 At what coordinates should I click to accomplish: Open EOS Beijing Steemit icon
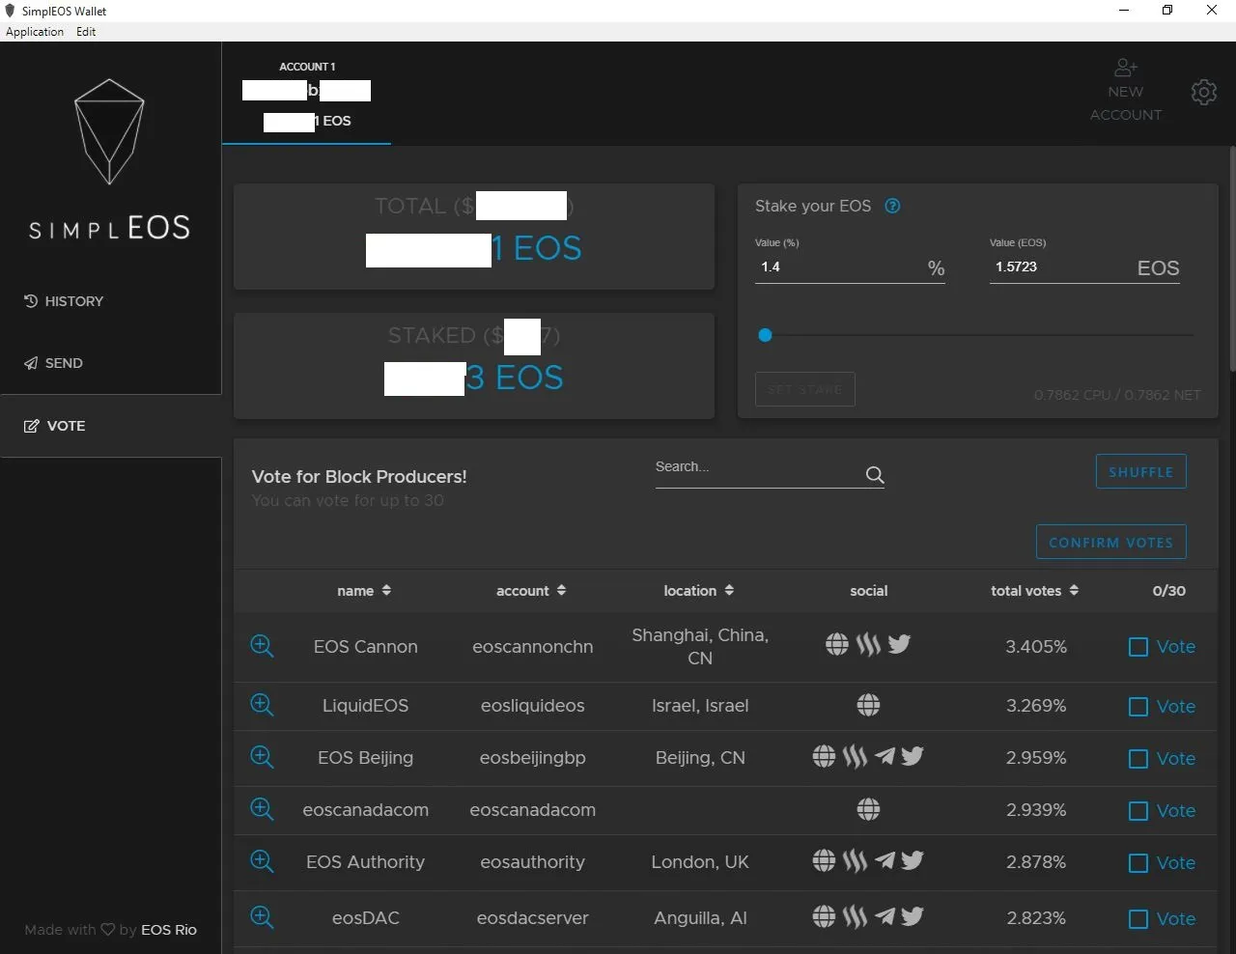(x=855, y=756)
